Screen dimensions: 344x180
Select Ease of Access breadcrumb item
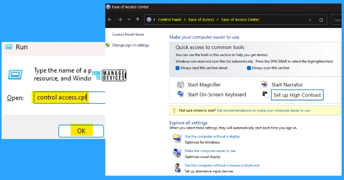pyautogui.click(x=201, y=20)
